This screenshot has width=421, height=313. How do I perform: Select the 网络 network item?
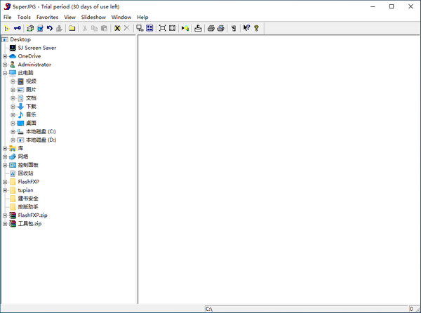pyautogui.click(x=23, y=156)
